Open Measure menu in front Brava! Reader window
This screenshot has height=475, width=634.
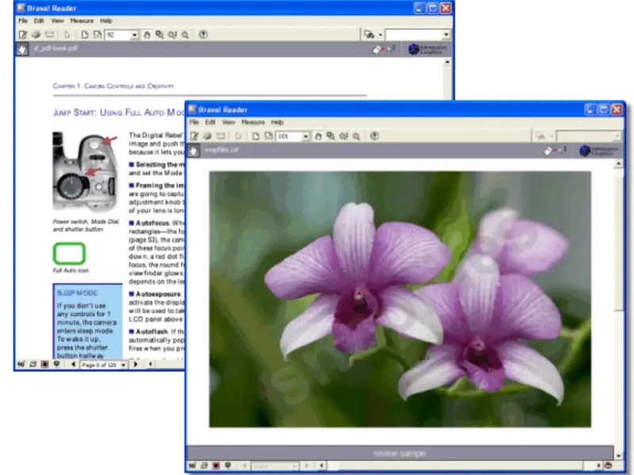click(x=253, y=122)
